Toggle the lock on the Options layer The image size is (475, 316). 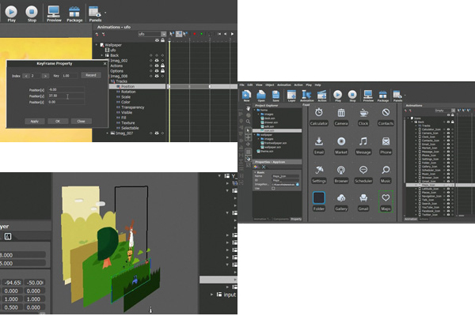(161, 70)
